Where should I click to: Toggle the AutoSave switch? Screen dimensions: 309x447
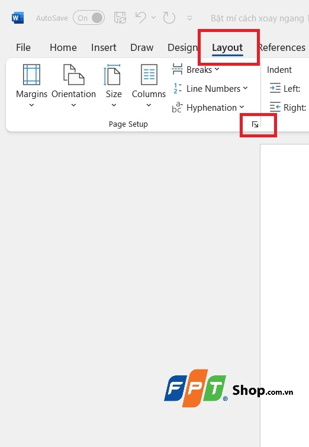[x=89, y=18]
